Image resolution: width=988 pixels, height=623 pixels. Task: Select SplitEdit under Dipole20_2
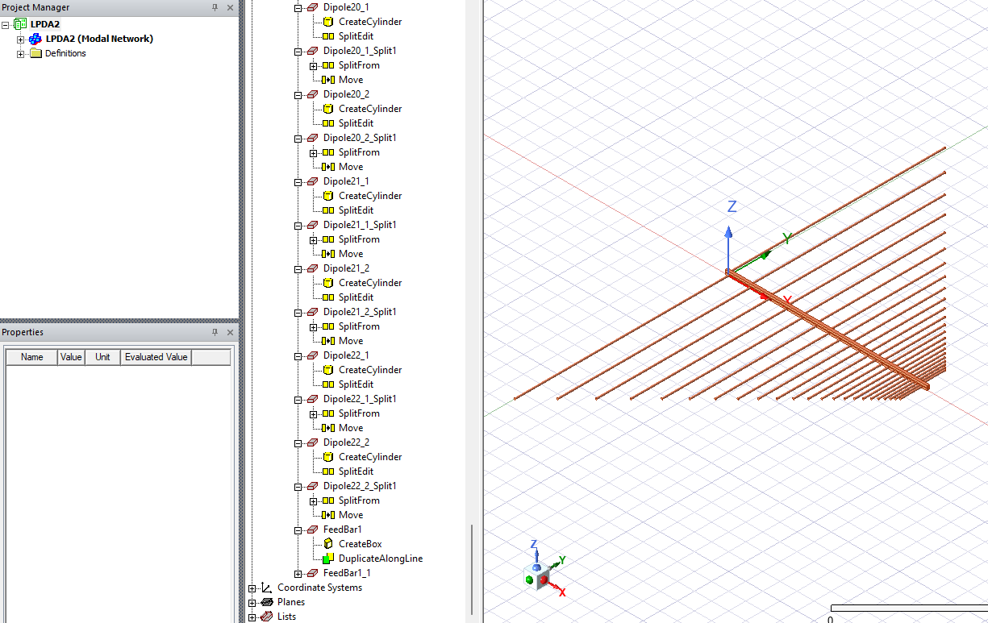pos(356,123)
